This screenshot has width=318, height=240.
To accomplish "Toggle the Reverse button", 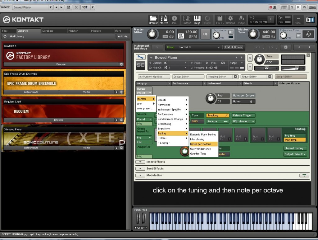I will click(217, 121).
